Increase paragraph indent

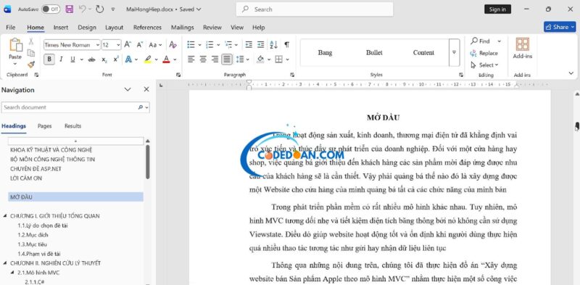coord(261,45)
